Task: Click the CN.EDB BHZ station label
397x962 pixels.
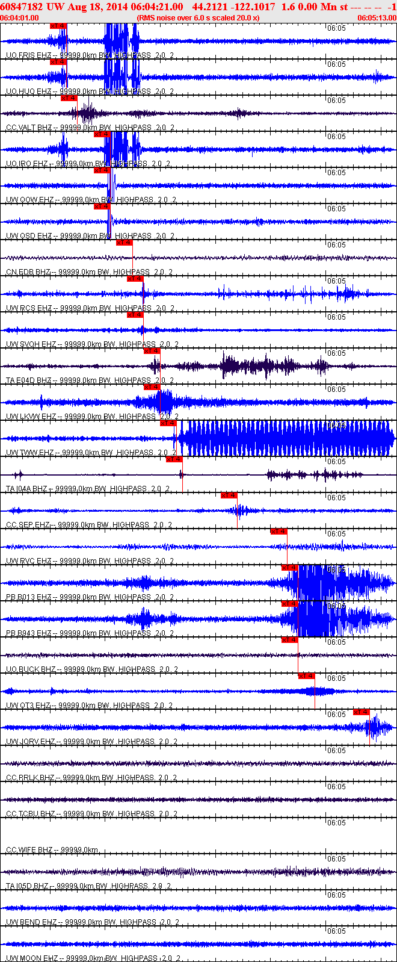Action: (x=28, y=272)
